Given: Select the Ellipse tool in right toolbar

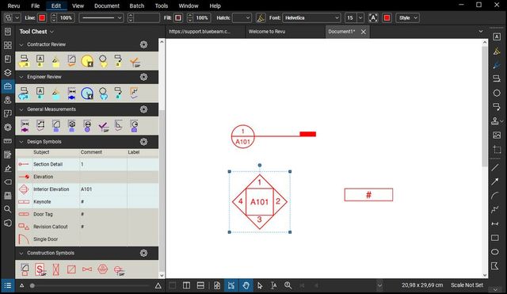Looking at the screenshot, I should point(495,252).
